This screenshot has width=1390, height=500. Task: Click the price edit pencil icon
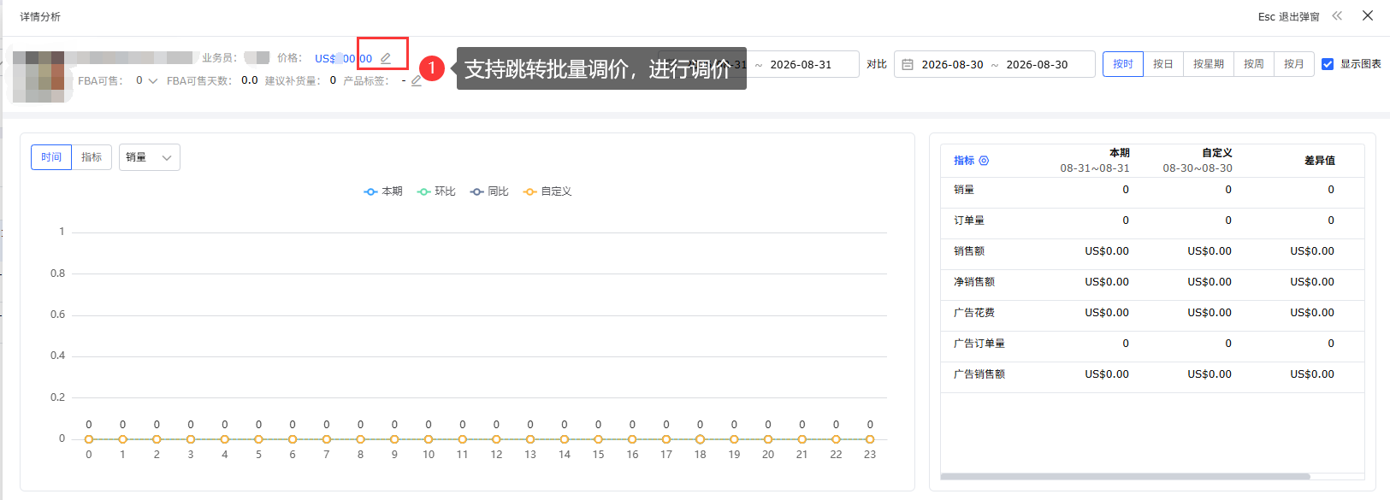(386, 58)
